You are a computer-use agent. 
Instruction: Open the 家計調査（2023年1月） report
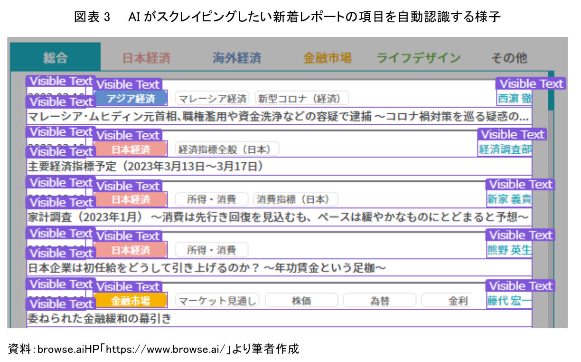(278, 217)
